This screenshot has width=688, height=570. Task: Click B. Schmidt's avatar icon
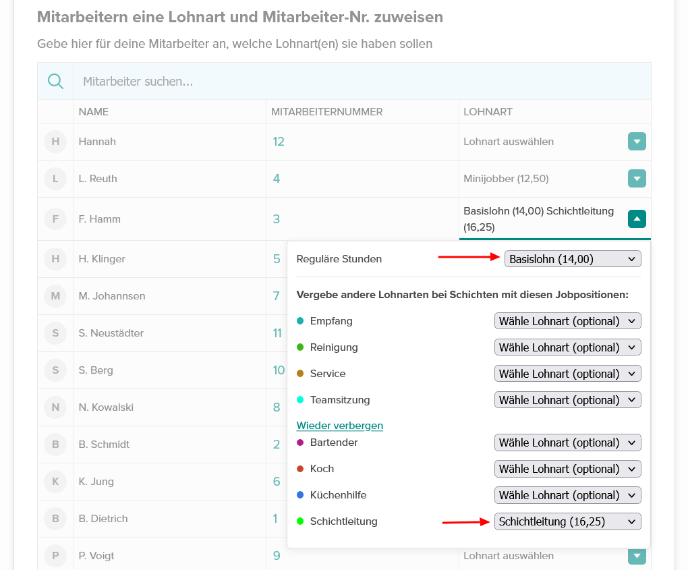point(55,444)
